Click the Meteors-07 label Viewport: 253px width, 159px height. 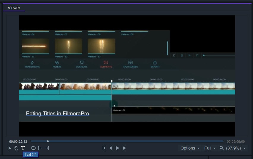click(x=61, y=34)
